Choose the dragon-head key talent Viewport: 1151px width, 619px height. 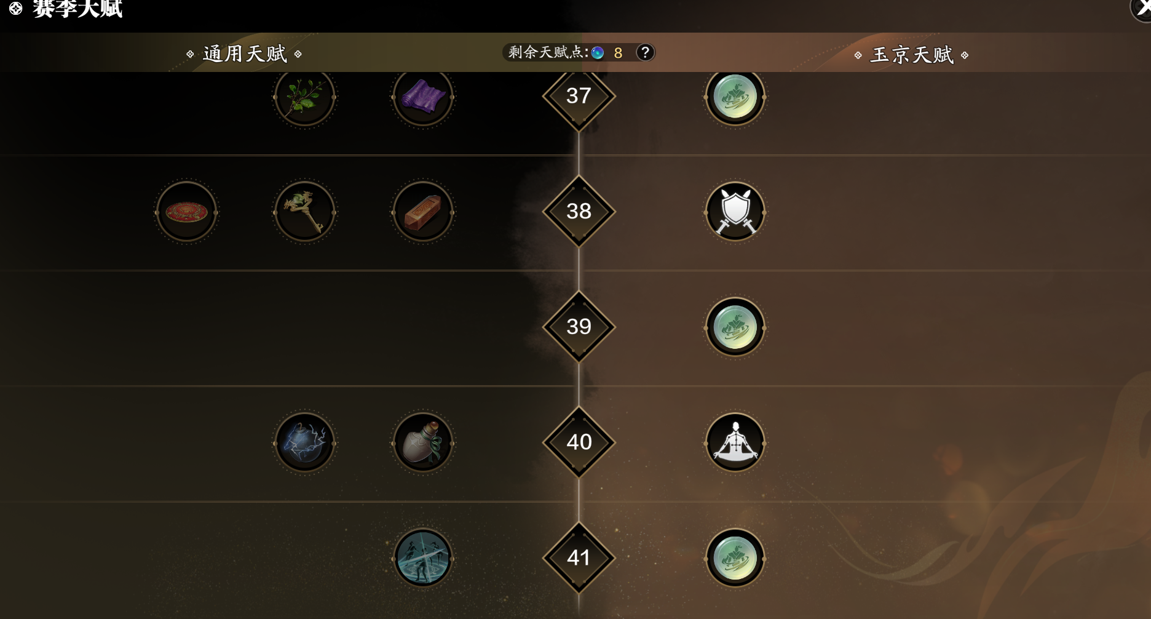tap(304, 212)
